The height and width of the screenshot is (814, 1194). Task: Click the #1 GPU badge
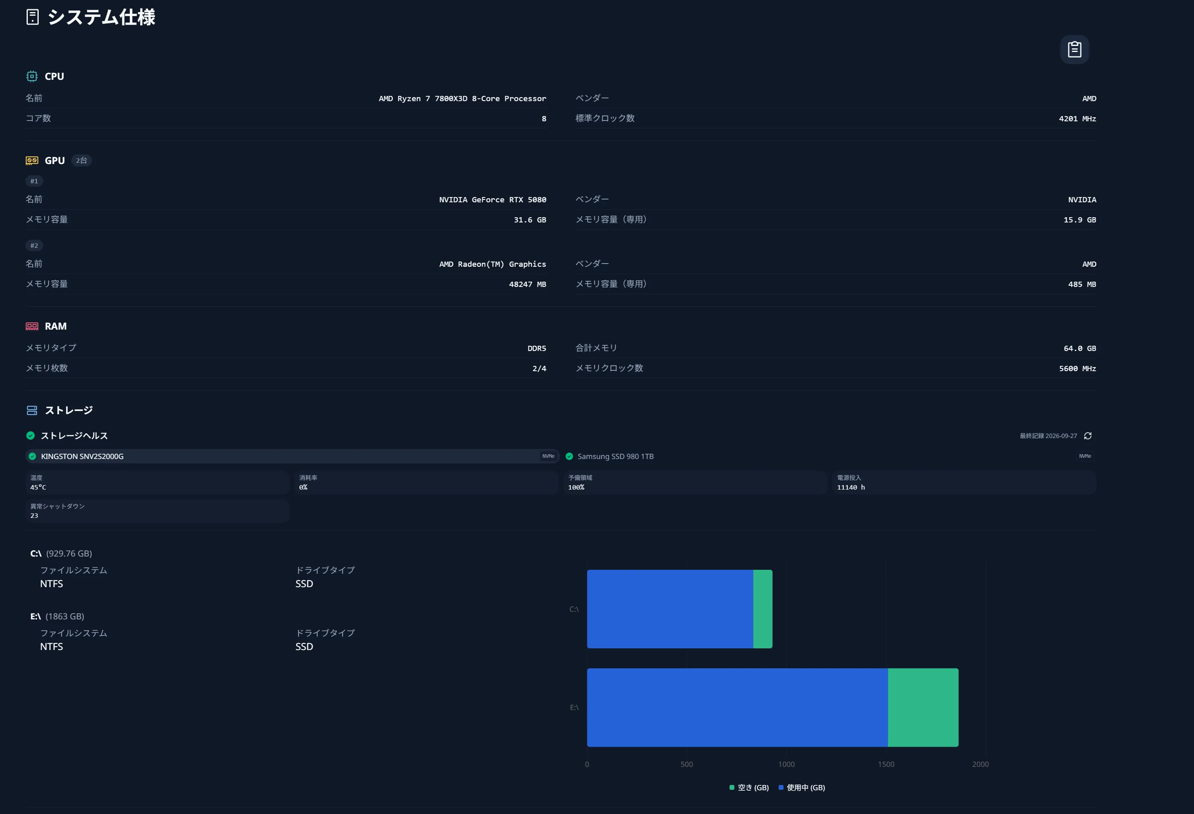tap(34, 181)
